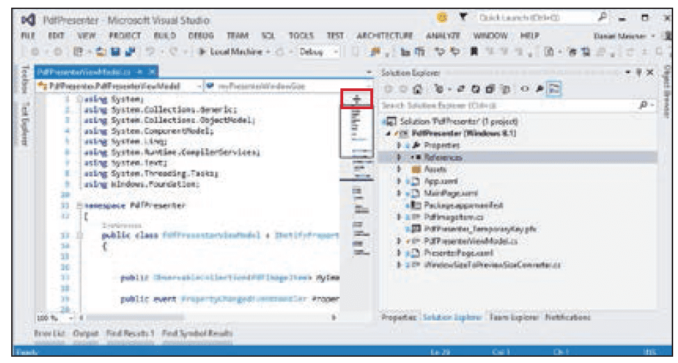Open the BUILD menu
Screen dimensions: 678x363
click(x=165, y=36)
